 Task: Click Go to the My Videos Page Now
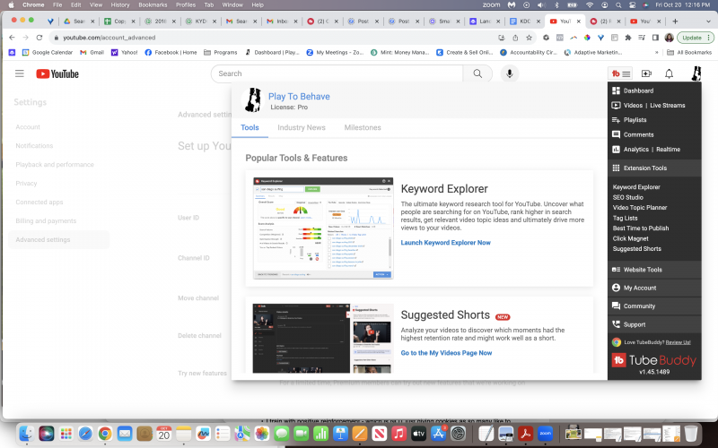[x=446, y=353]
